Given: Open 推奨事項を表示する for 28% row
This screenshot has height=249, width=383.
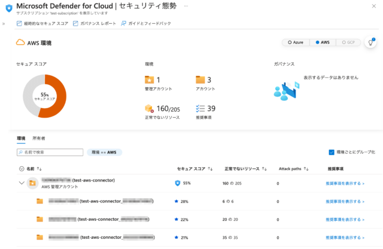Looking at the screenshot, I should [x=345, y=201].
